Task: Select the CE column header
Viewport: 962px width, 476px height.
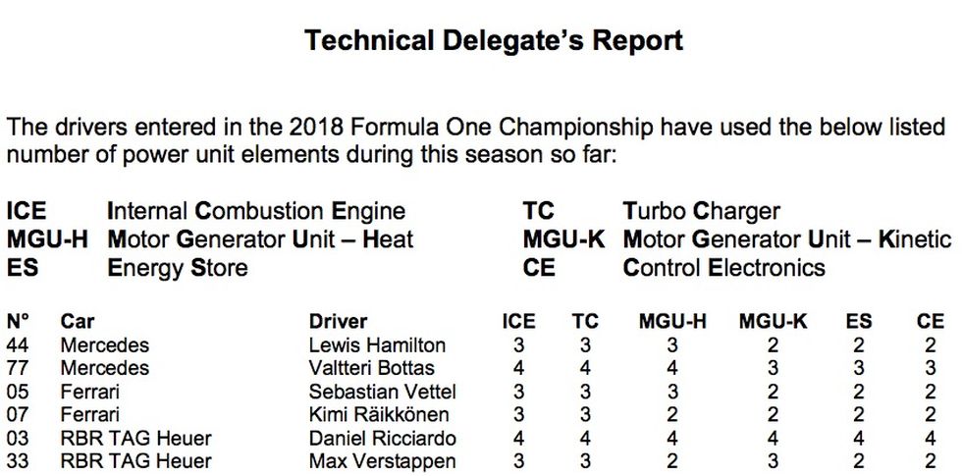Action: coord(931,321)
